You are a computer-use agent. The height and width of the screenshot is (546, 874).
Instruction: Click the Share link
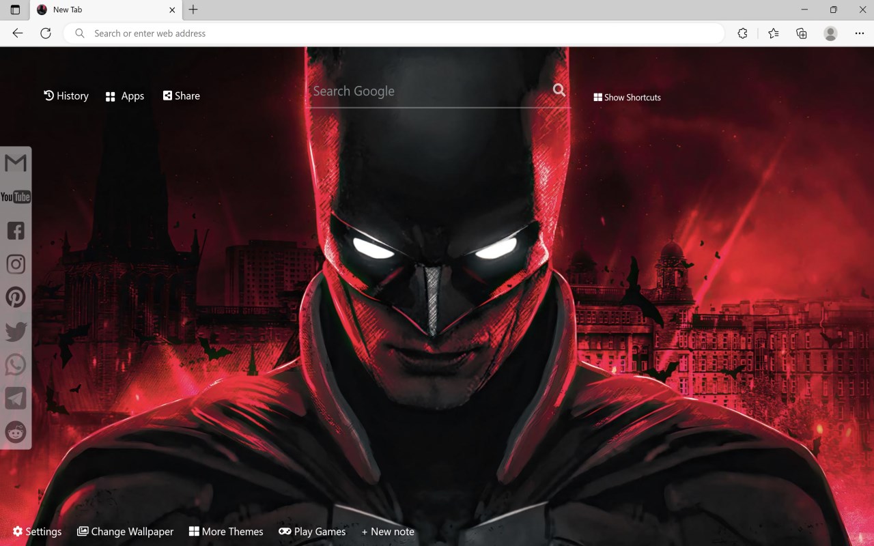(x=182, y=96)
